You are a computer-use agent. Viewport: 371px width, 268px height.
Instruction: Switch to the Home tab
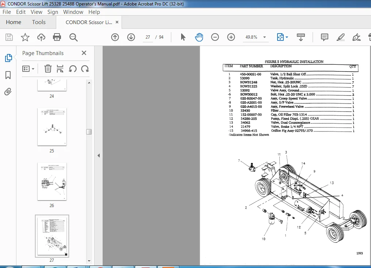point(14,22)
